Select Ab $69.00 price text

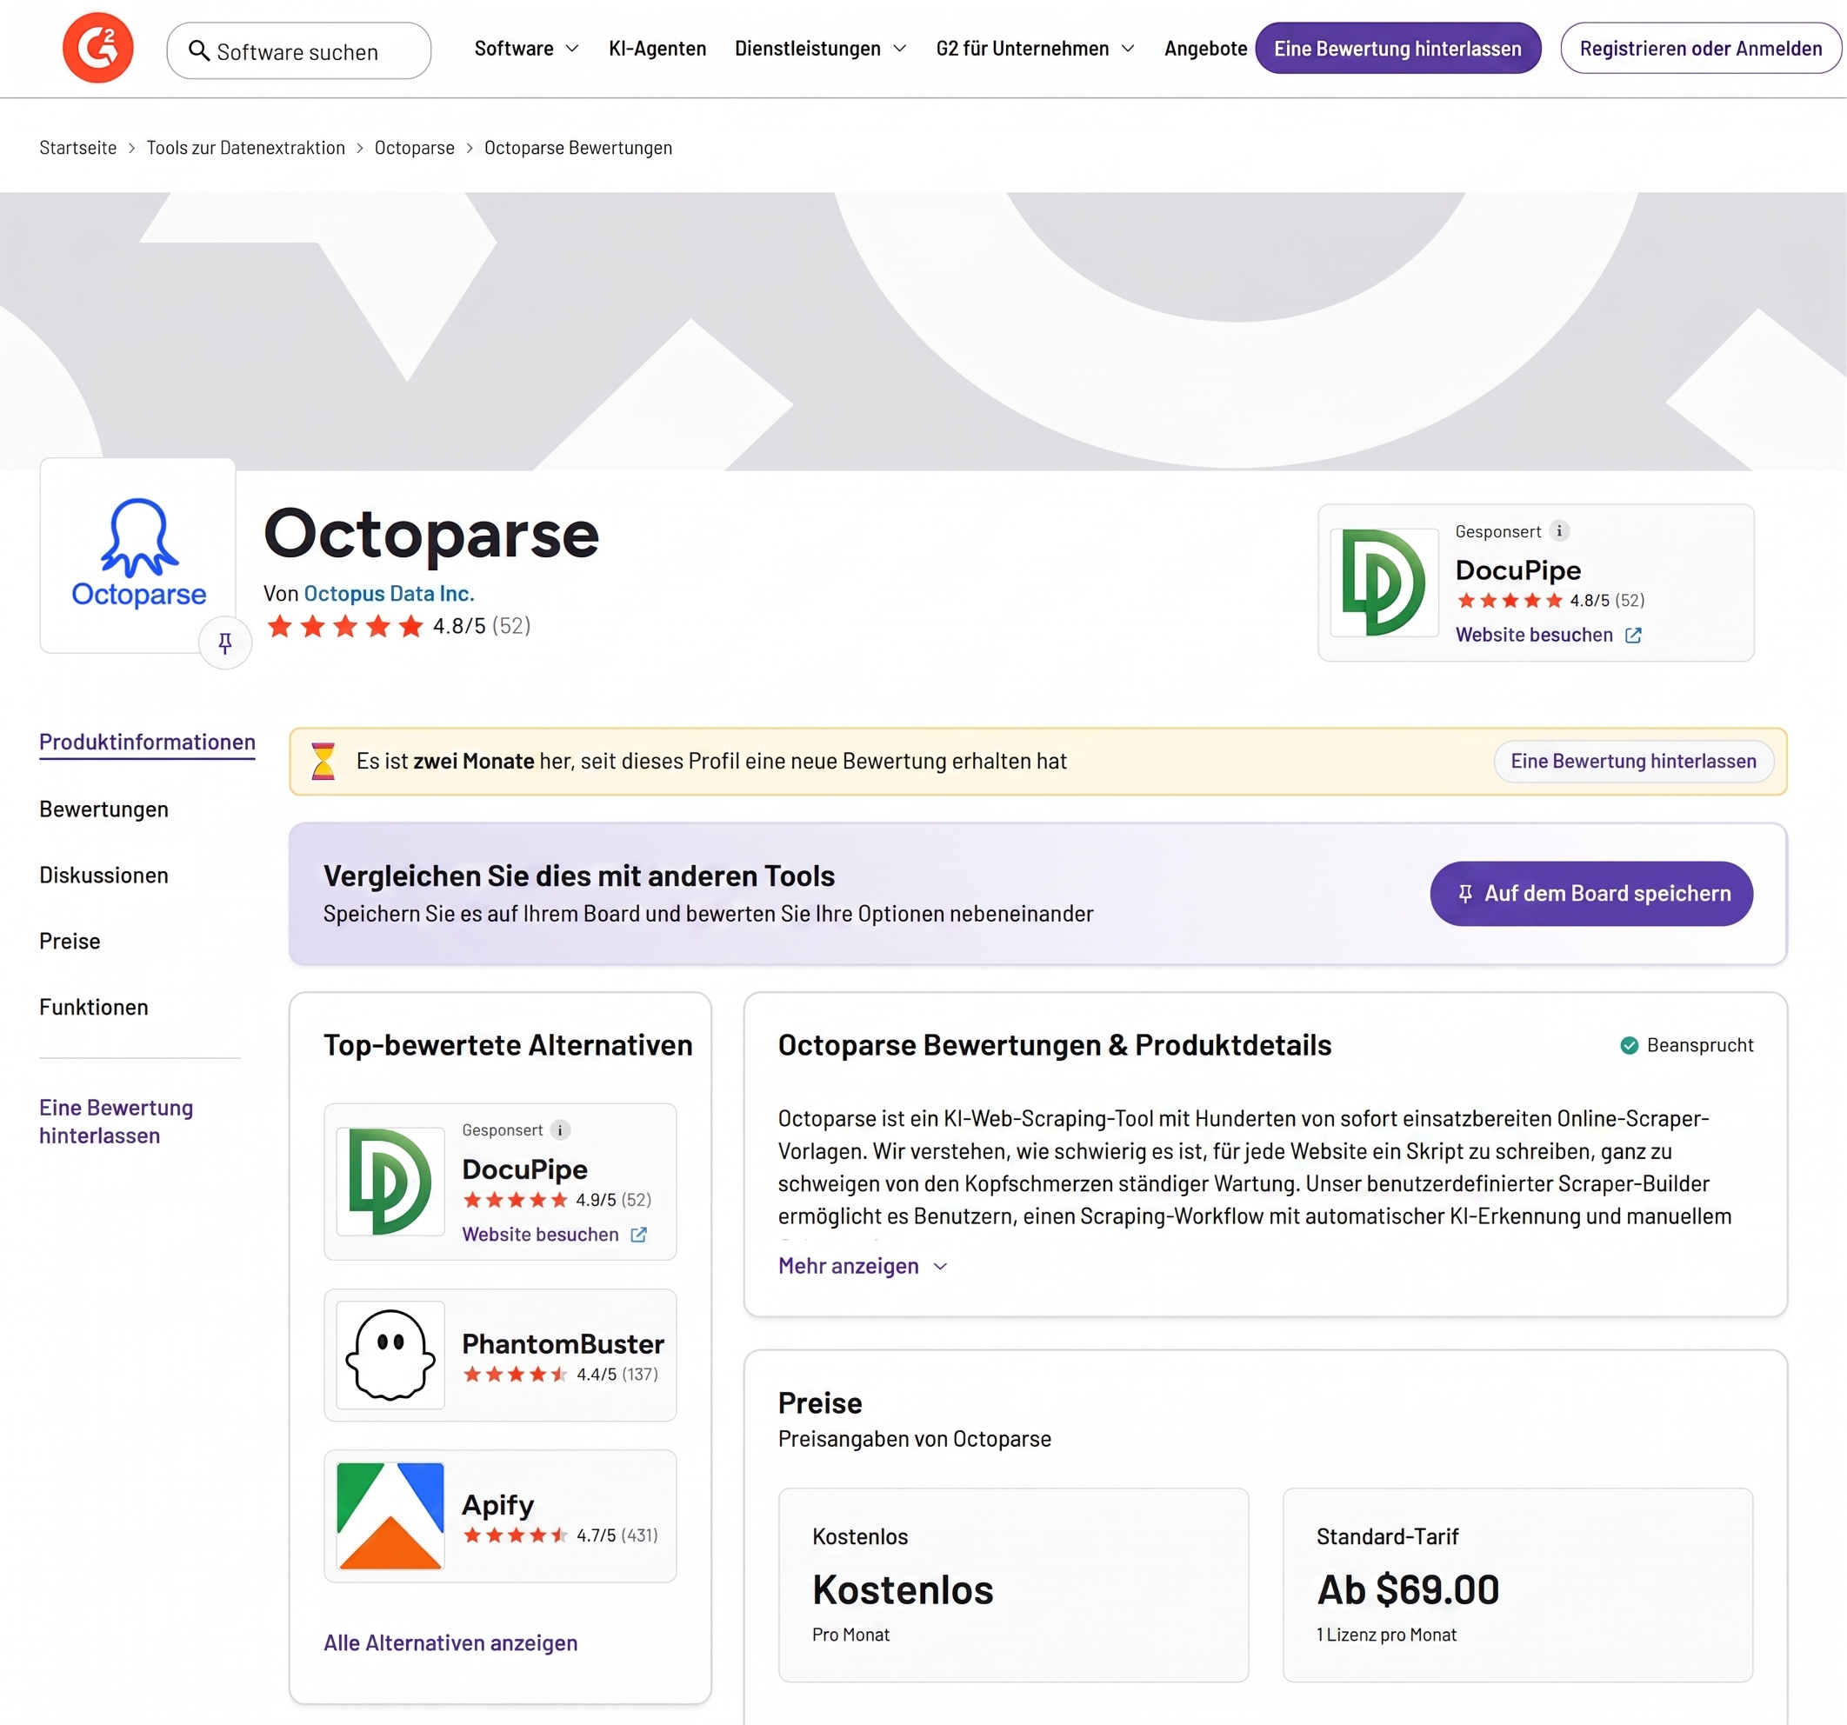coord(1408,1589)
